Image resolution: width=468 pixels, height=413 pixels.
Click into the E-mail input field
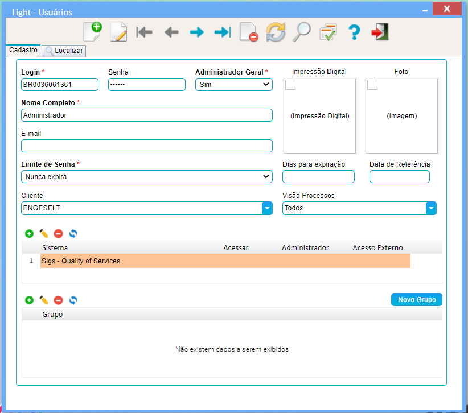pyautogui.click(x=146, y=146)
